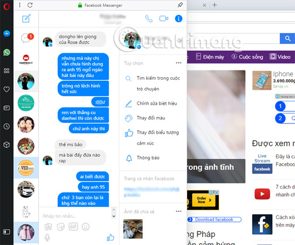Screen dimensions: 295x245
Task: Open the emoji picker
Action: point(86,227)
